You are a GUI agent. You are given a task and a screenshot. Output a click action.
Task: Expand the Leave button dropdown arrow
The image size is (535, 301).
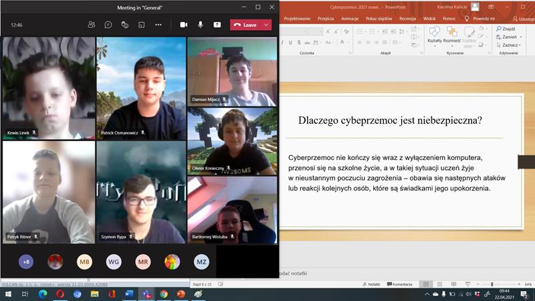tap(267, 25)
